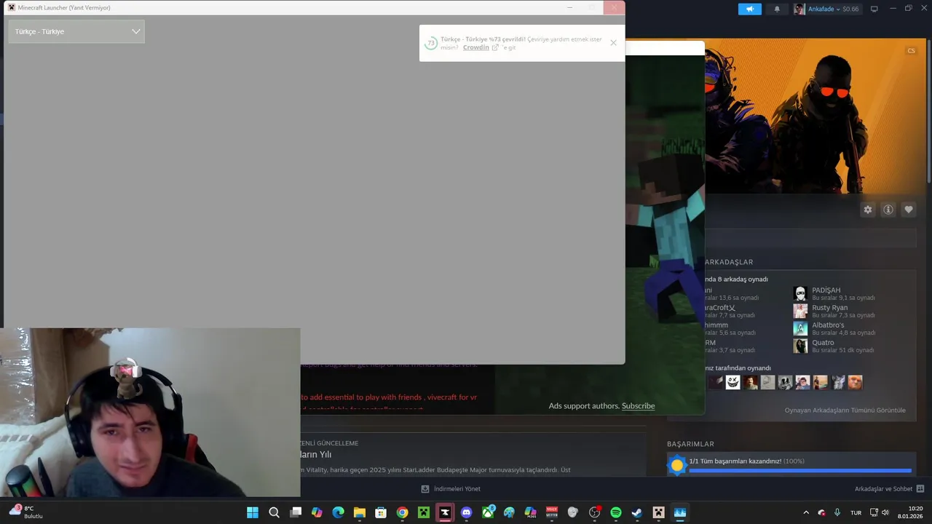Screen dimensions: 932x524
Task: Click PADİŞAH's masked avatar
Action: click(800, 293)
